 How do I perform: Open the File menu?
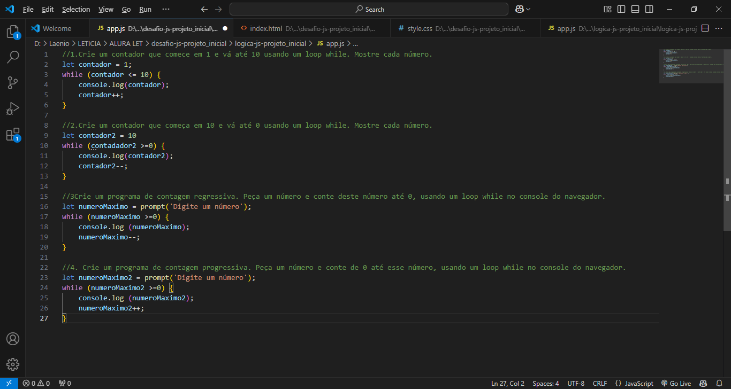(x=28, y=9)
